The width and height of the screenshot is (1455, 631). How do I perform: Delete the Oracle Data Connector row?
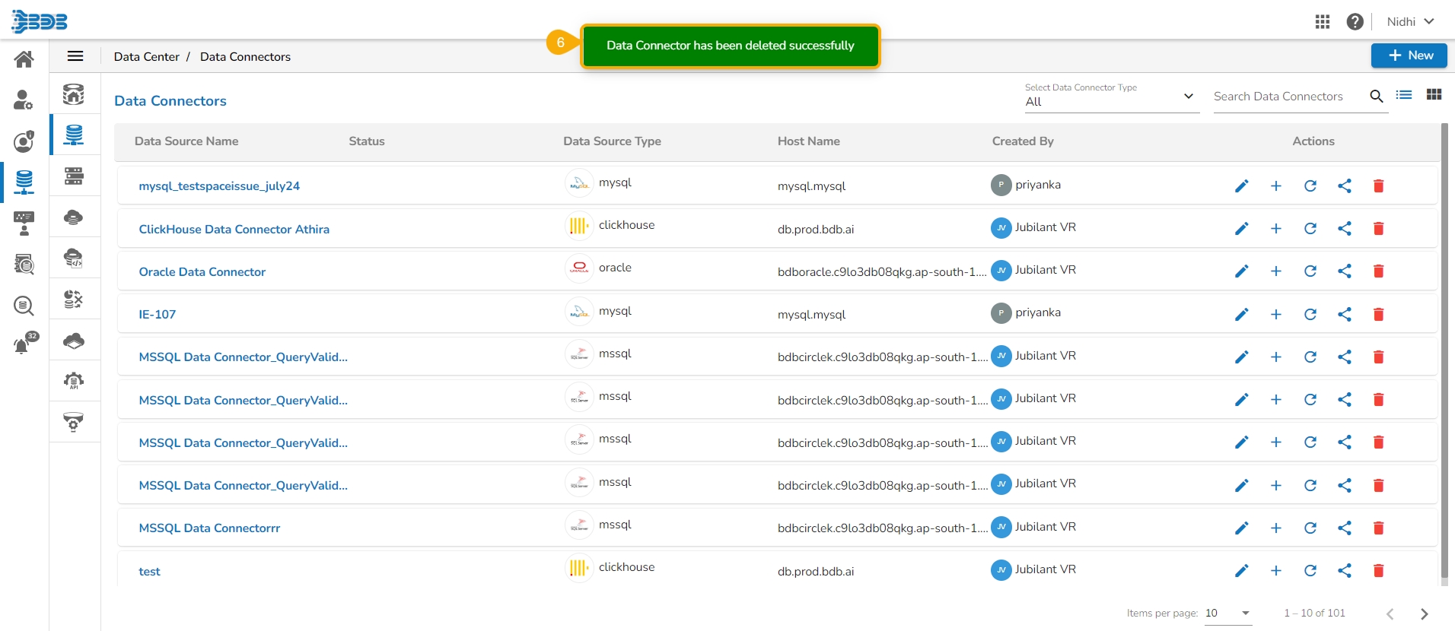tap(1378, 271)
